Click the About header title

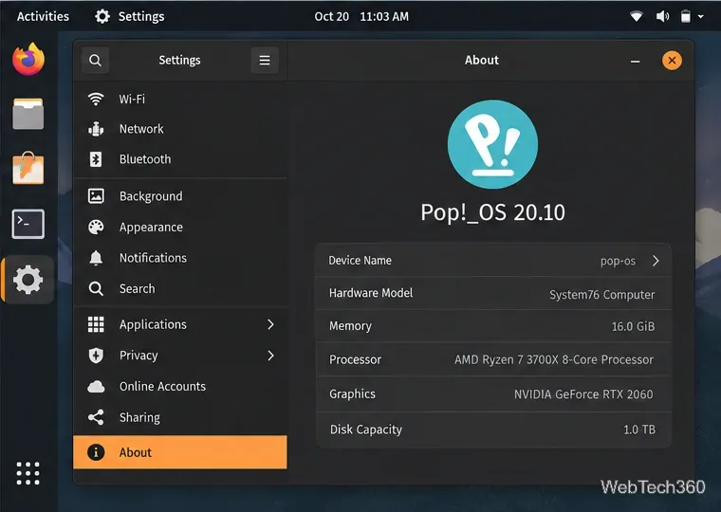tap(481, 61)
